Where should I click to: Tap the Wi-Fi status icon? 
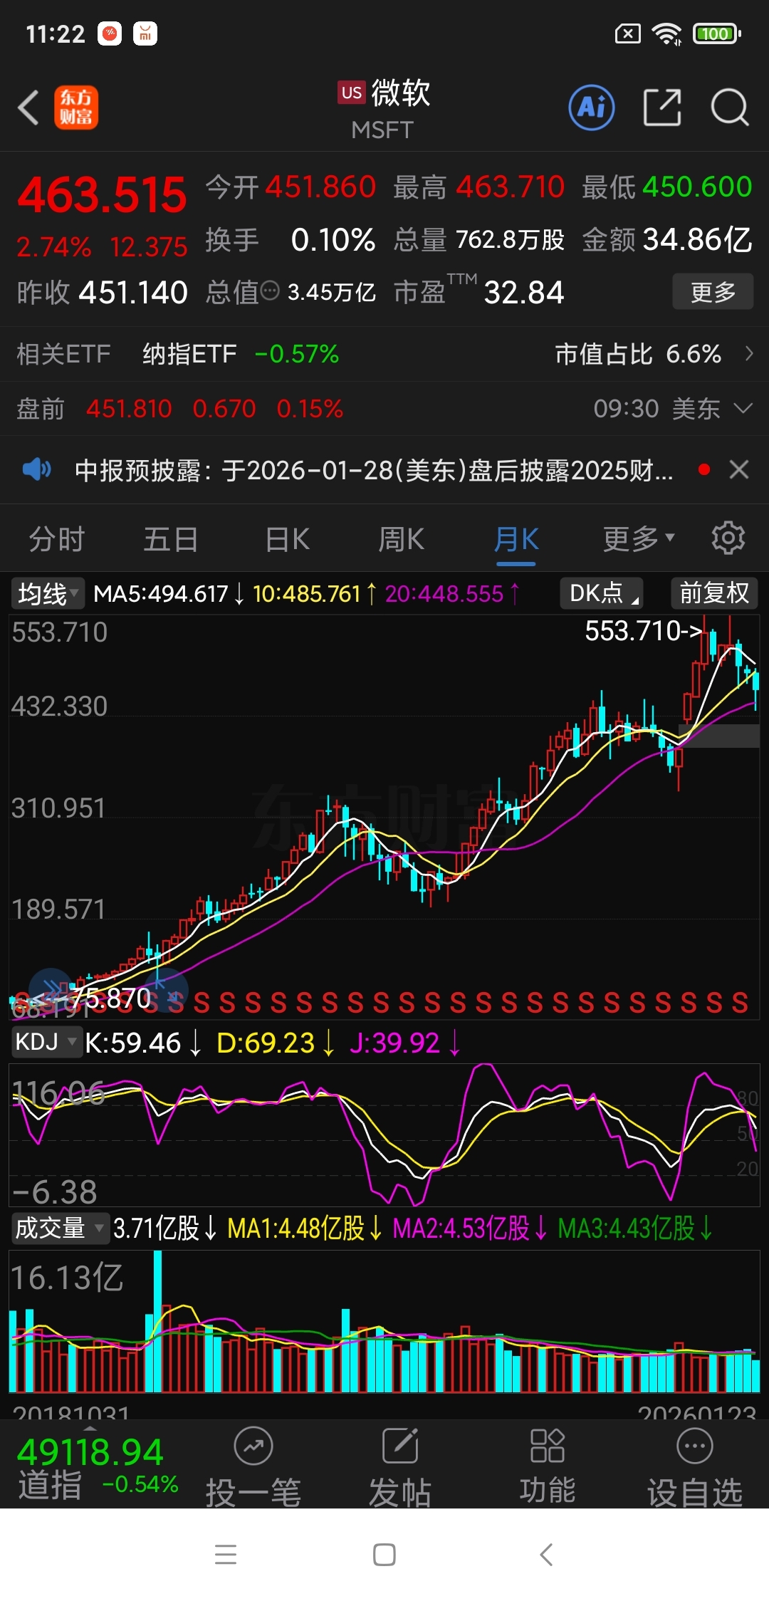(x=667, y=33)
